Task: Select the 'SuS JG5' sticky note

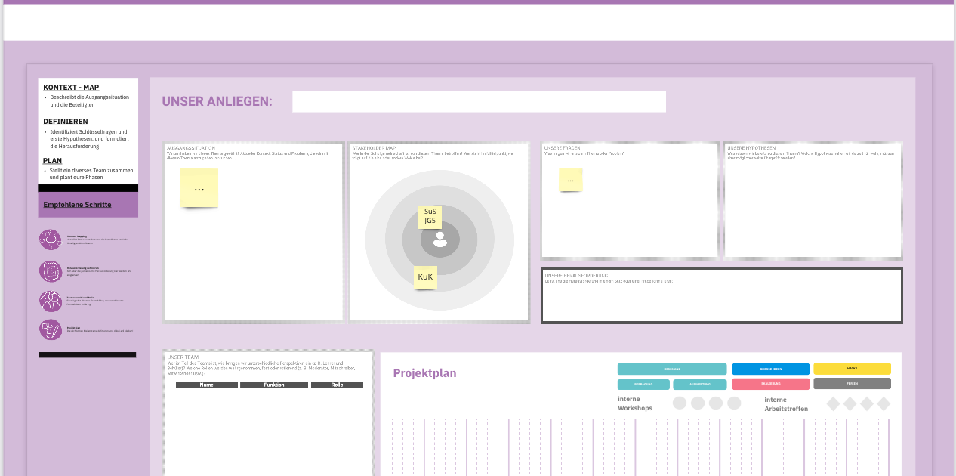Action: coord(430,216)
